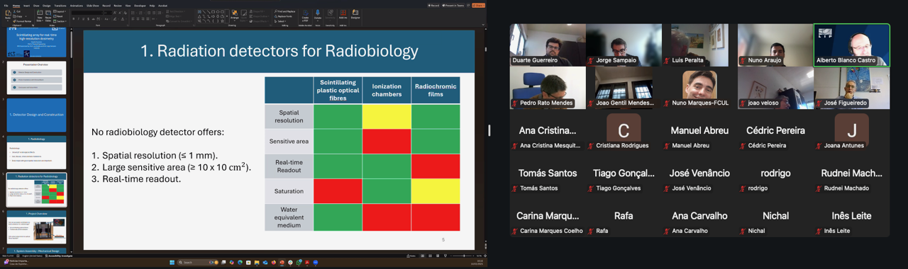908x269 pixels.
Task: Open the File menu tab
Action: pyautogui.click(x=6, y=6)
